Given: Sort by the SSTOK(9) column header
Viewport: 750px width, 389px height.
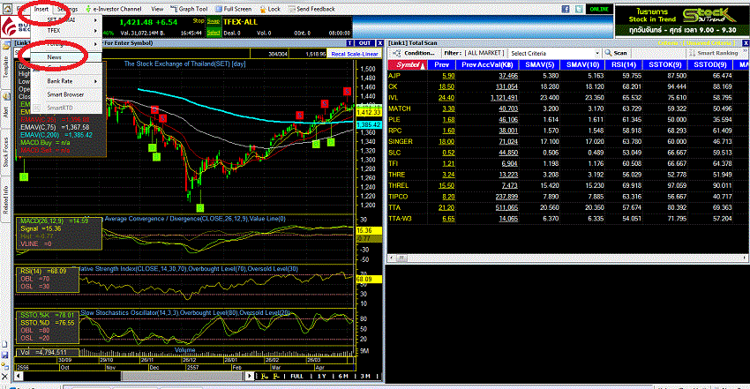Looking at the screenshot, I should (664, 65).
